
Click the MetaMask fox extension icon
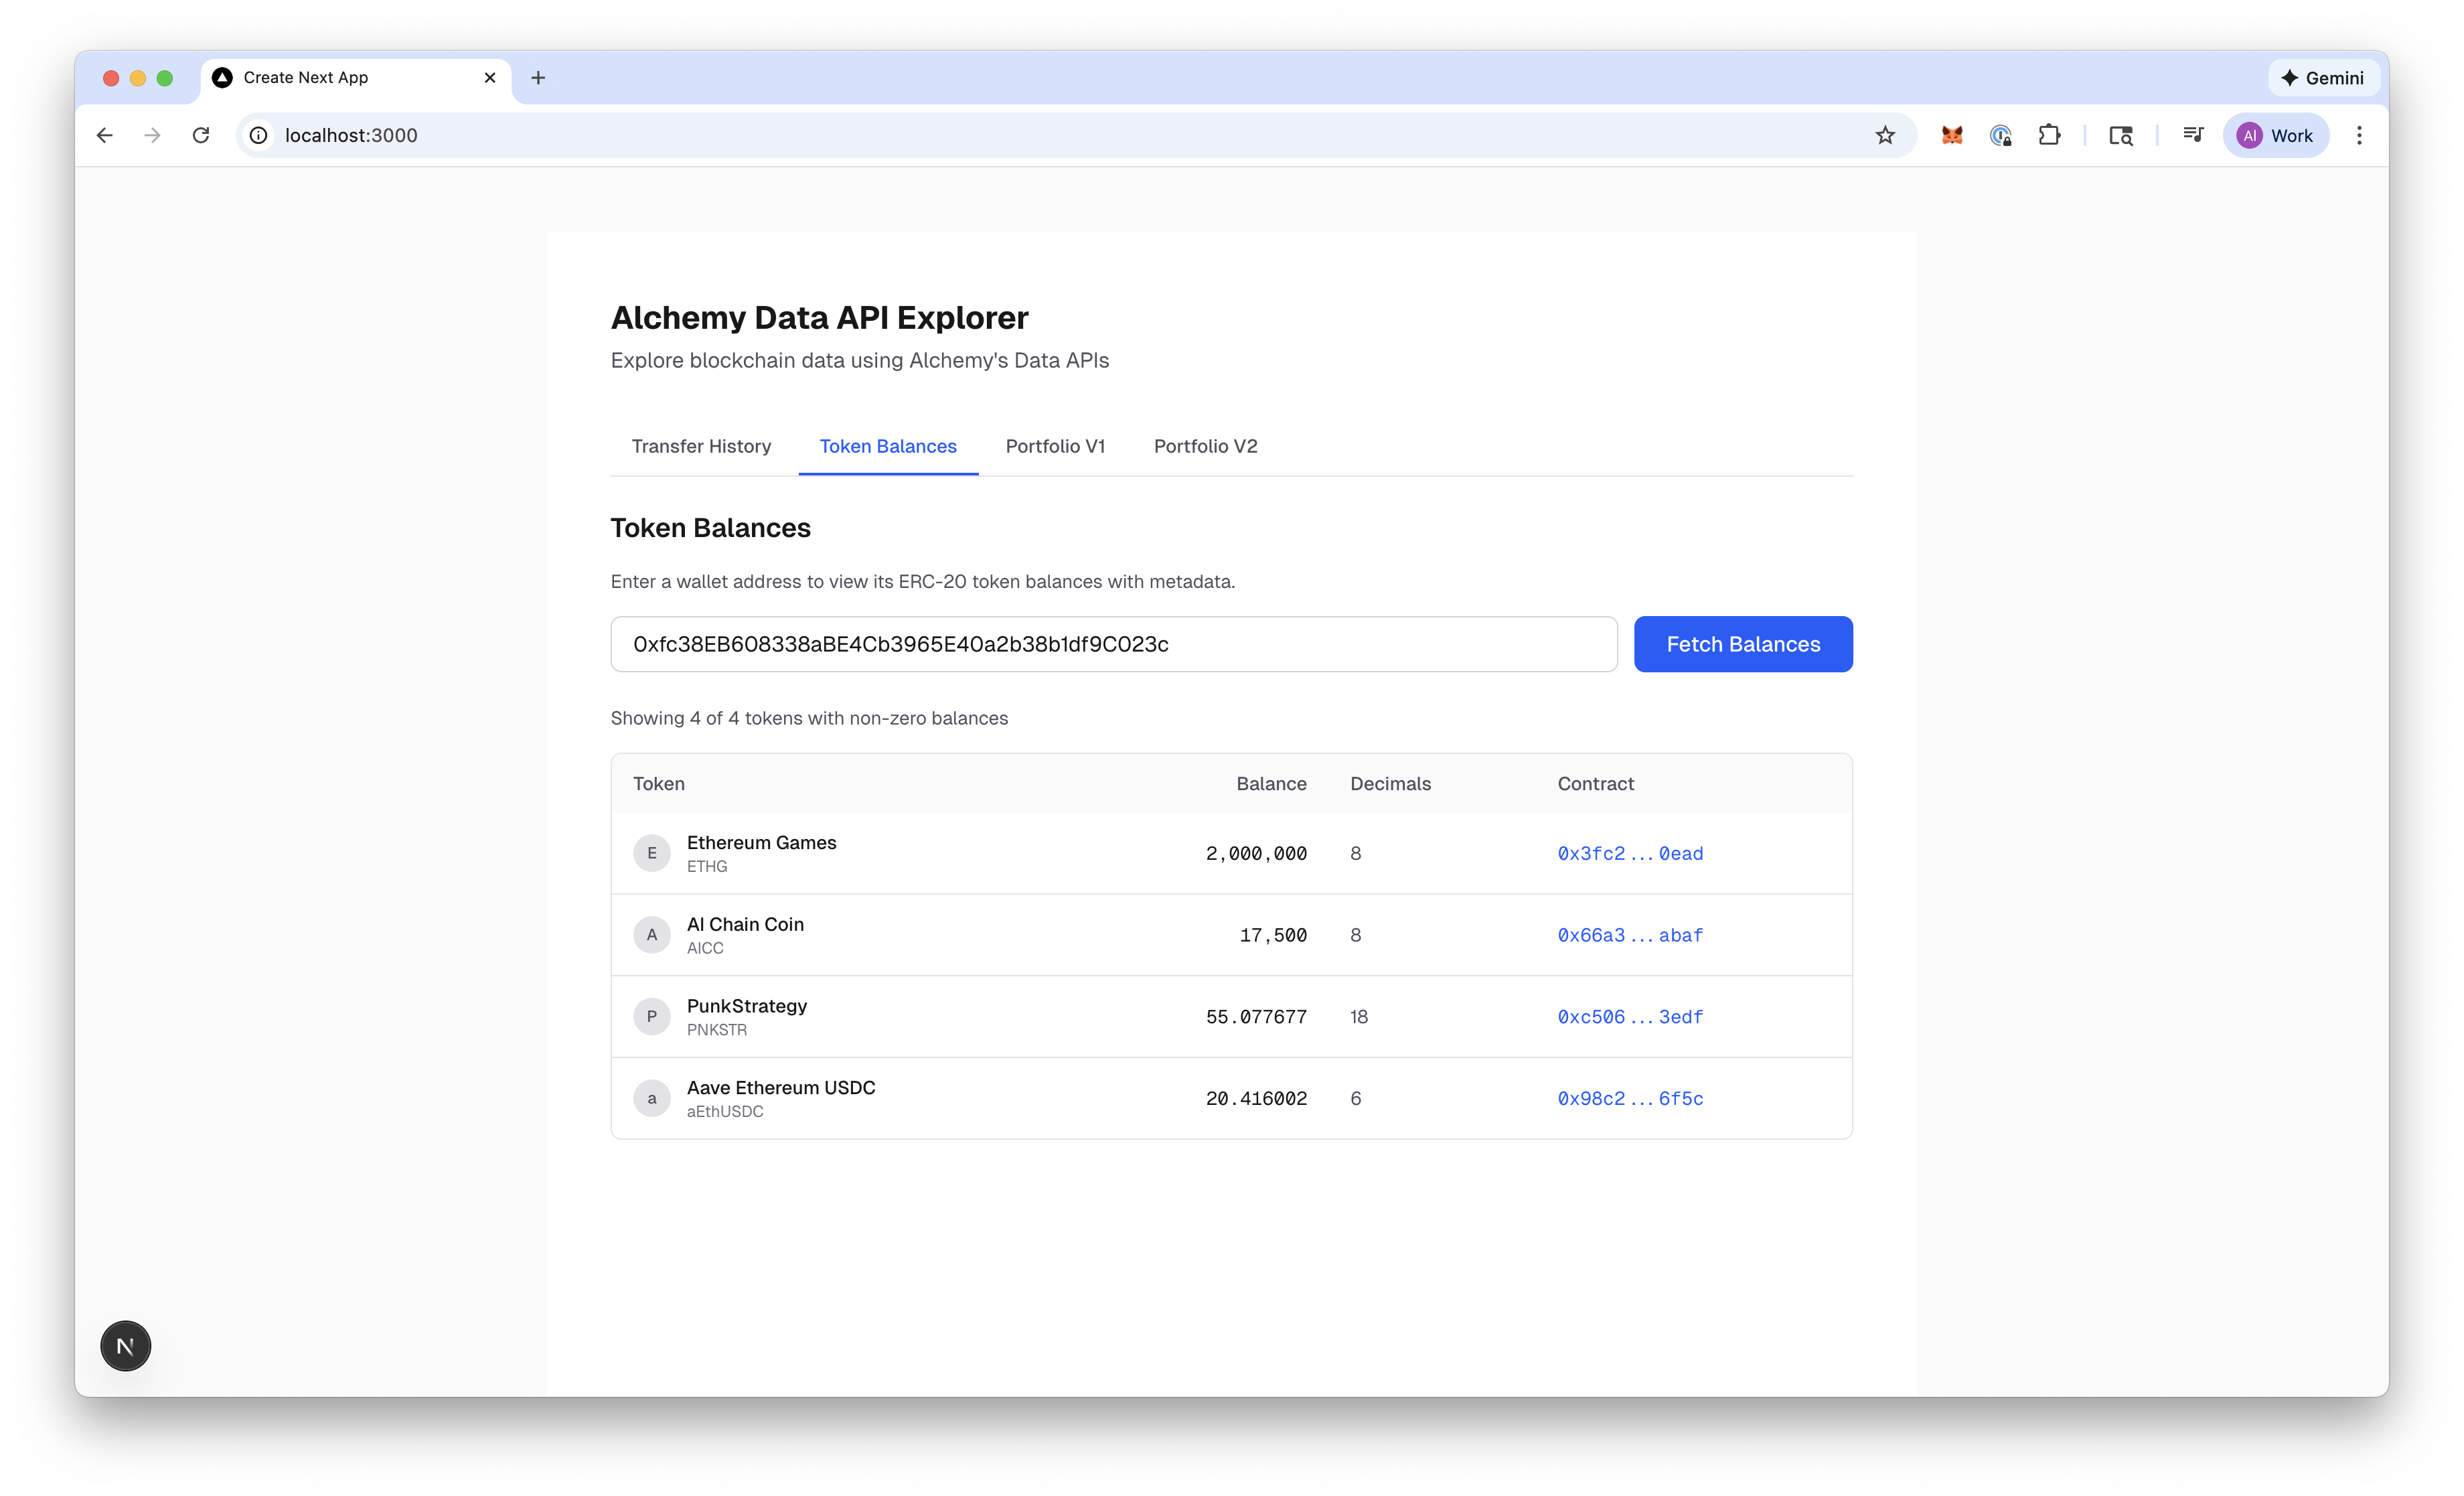(1952, 135)
